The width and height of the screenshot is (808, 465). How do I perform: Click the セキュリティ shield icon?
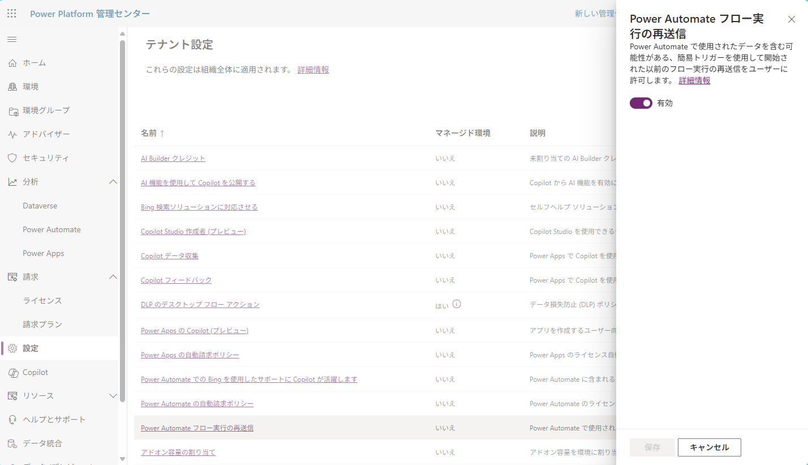(x=12, y=158)
